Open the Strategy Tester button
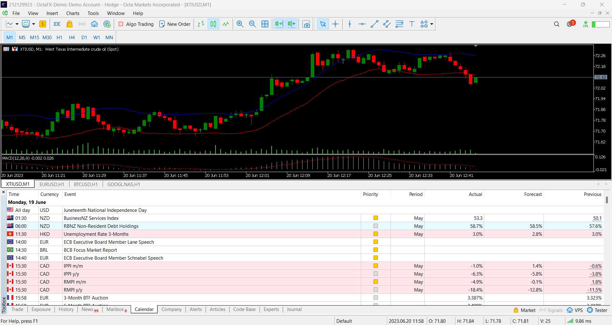This screenshot has height=325, width=612. pos(597,310)
